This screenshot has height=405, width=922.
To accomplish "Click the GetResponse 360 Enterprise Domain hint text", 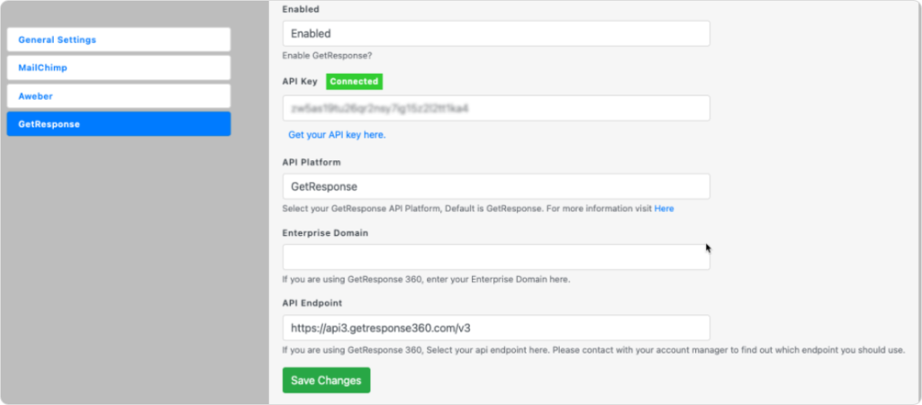I will (x=426, y=280).
